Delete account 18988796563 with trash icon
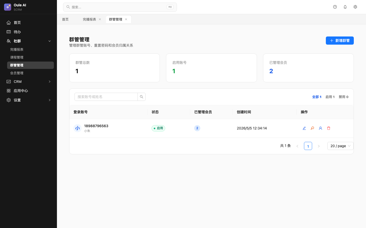 [x=329, y=128]
